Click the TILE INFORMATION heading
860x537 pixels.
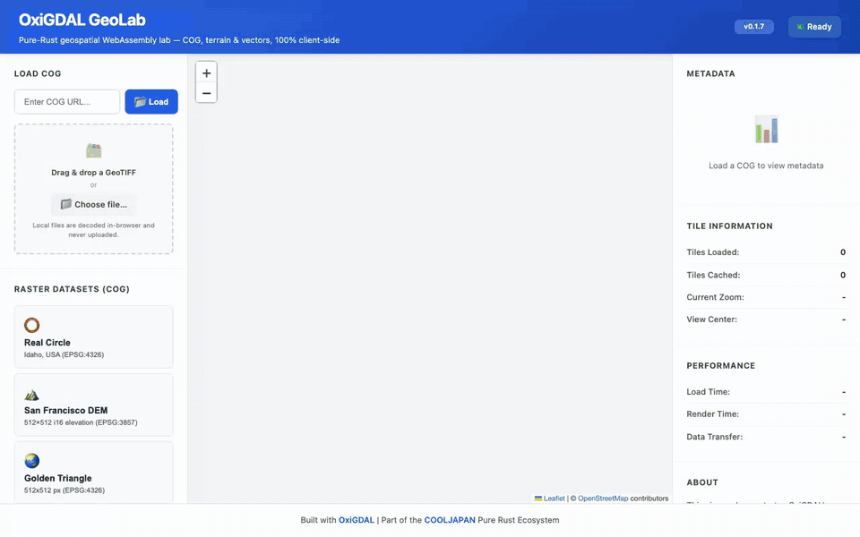(x=729, y=226)
